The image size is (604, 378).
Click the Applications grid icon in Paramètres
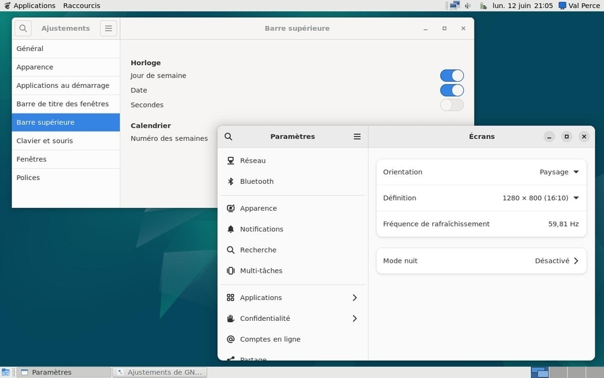click(230, 297)
